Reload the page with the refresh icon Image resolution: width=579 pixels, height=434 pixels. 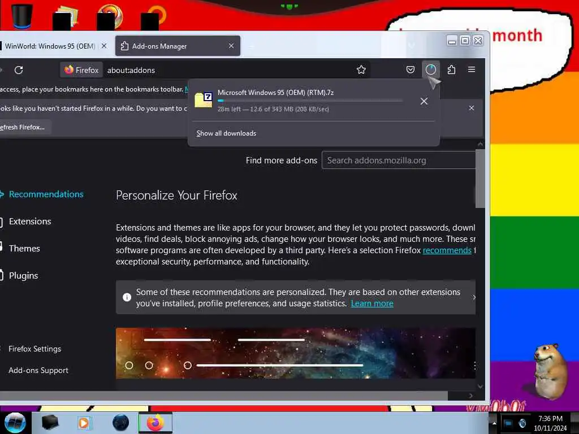pyautogui.click(x=19, y=70)
